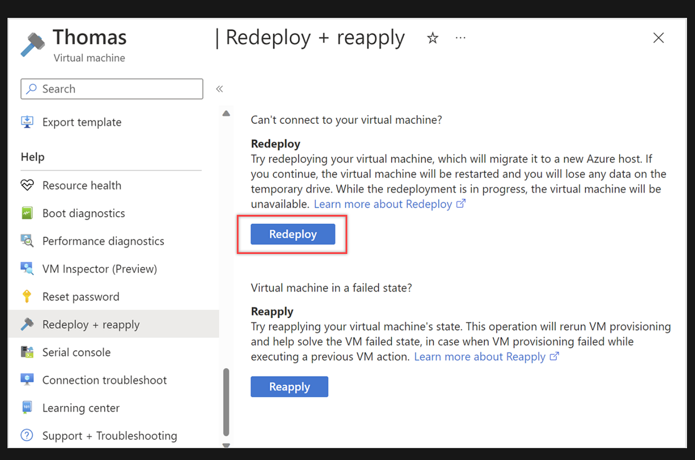
Task: Click inside the sidebar Search field
Action: point(112,89)
